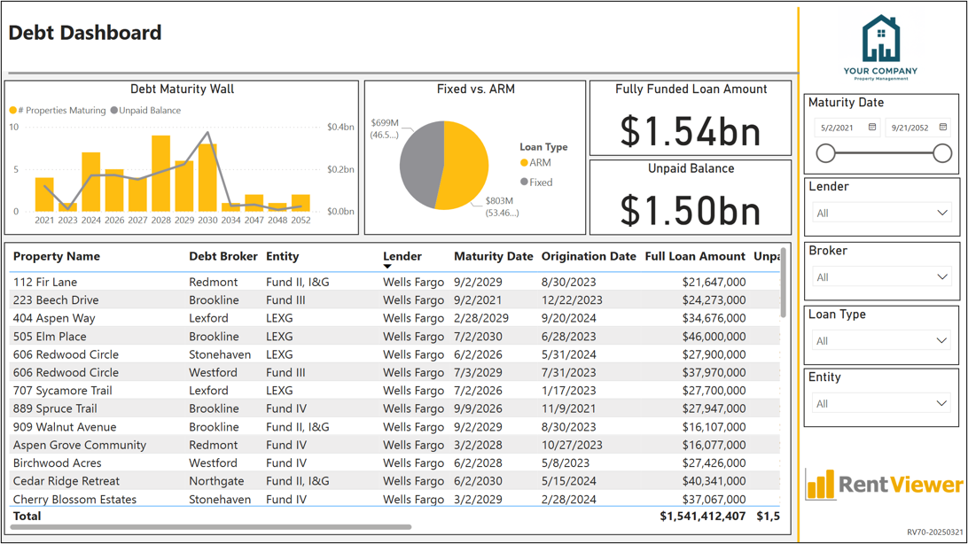Select the 505 Elm Place row

[395, 336]
